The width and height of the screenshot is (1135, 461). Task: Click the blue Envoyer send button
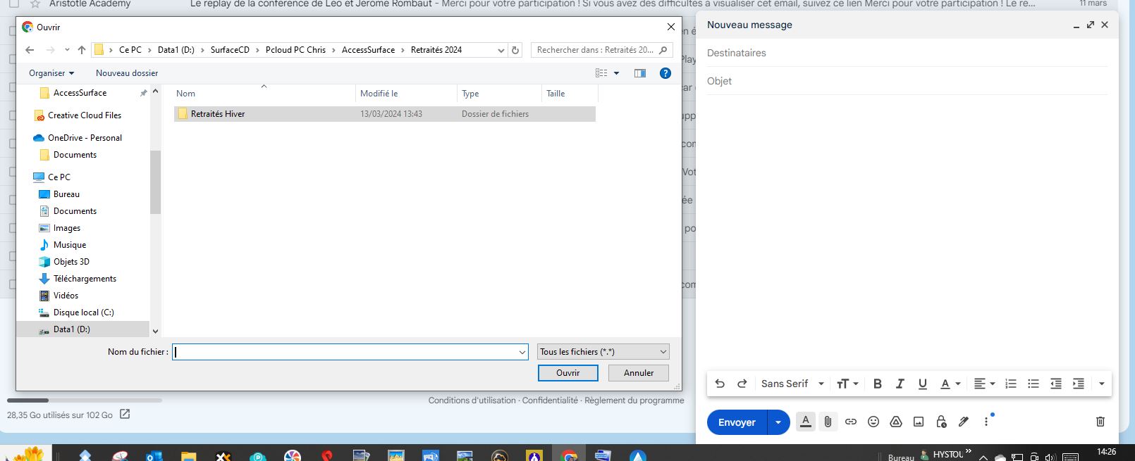tap(737, 422)
